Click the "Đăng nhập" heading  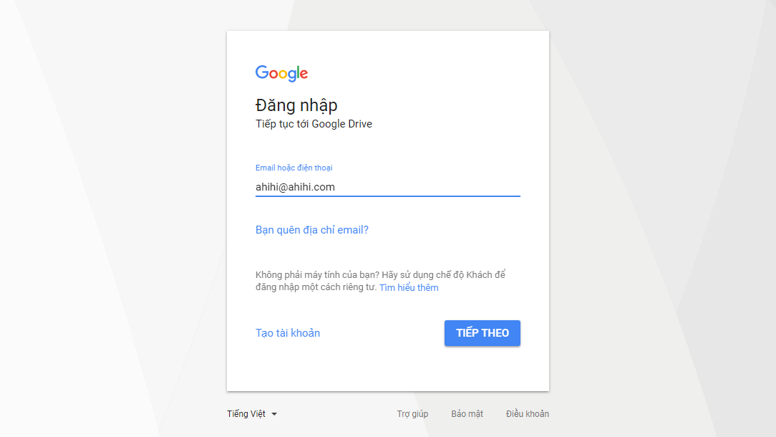pos(296,105)
